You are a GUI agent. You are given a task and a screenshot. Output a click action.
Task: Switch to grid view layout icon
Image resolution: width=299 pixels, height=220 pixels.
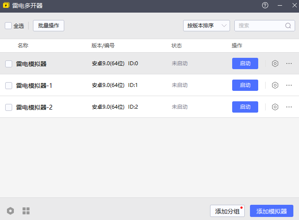tap(26, 211)
